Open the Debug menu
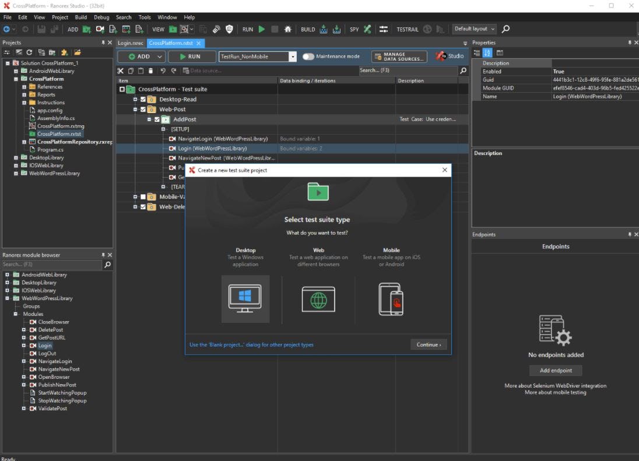Image resolution: width=639 pixels, height=461 pixels. click(x=101, y=17)
